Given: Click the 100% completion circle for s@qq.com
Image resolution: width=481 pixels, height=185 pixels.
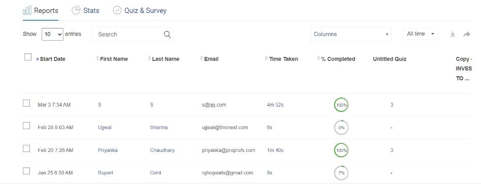Looking at the screenshot, I should click(x=341, y=105).
